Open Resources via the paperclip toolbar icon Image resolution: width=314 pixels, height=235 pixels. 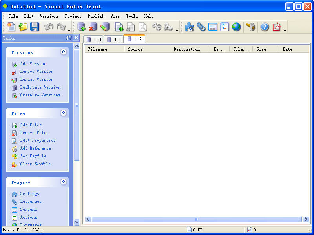pos(201,27)
